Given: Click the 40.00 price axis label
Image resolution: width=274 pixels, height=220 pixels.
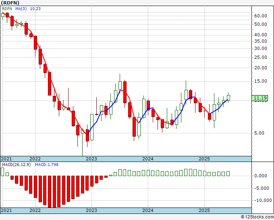Looking at the screenshot, I should (261, 35).
